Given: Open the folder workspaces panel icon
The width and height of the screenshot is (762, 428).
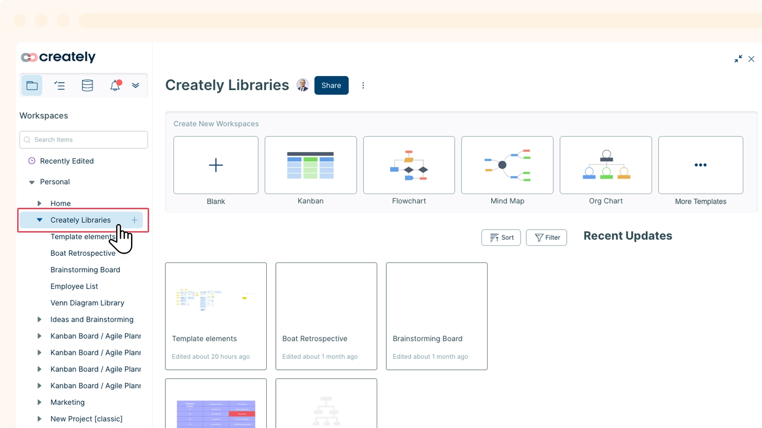Looking at the screenshot, I should click(32, 86).
